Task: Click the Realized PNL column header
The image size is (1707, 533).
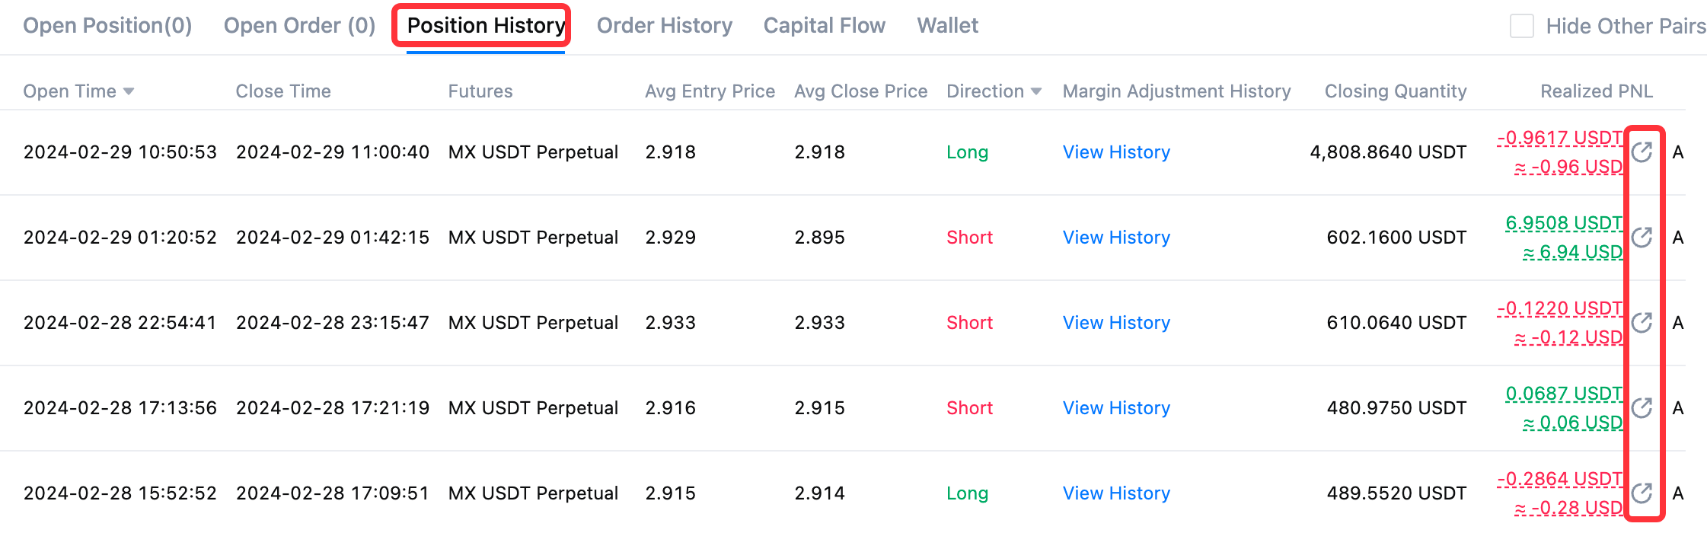Action: click(1597, 91)
